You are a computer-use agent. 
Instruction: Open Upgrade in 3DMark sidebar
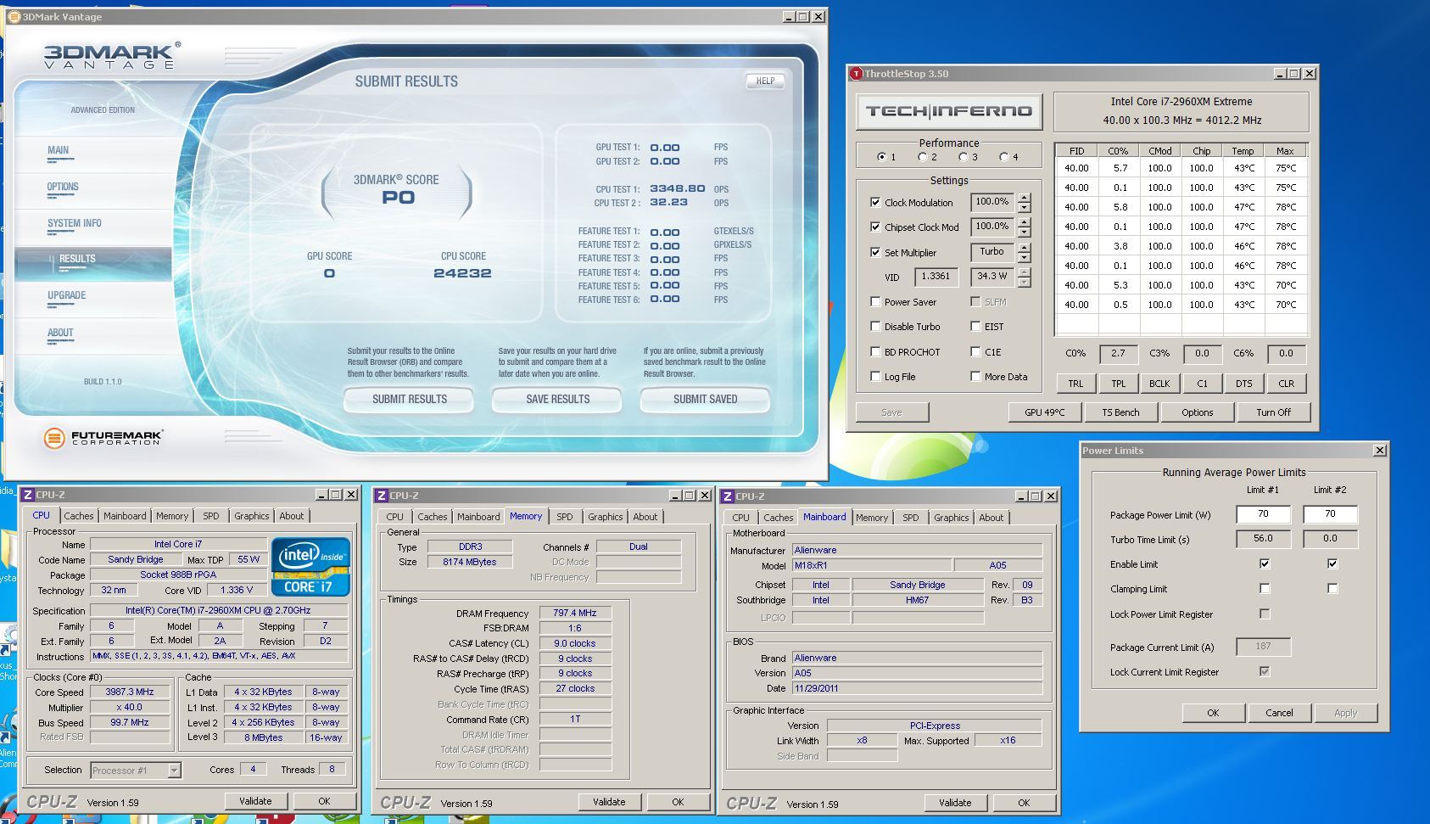coord(67,295)
